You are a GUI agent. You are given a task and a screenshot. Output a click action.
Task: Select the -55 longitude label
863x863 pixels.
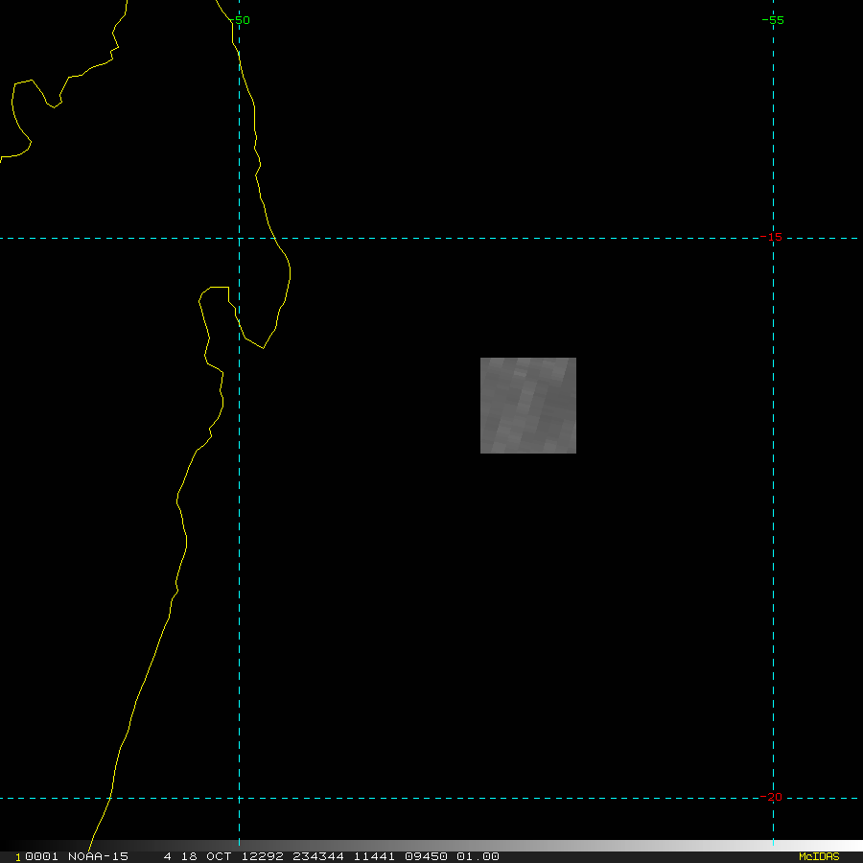tap(773, 20)
